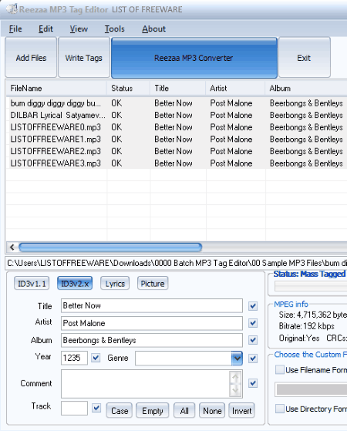This screenshot has height=431, width=347.
Task: Switch to Lyrics tab
Action: (115, 284)
